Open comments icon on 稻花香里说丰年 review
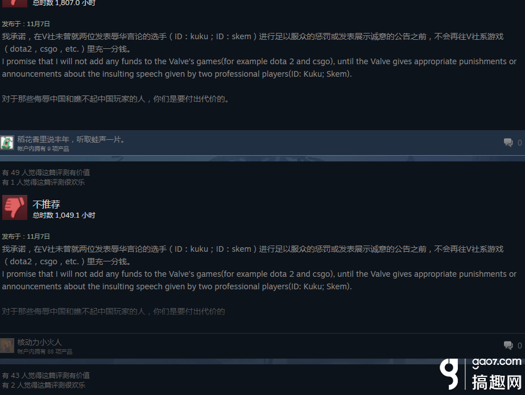The width and height of the screenshot is (525, 395). click(509, 143)
